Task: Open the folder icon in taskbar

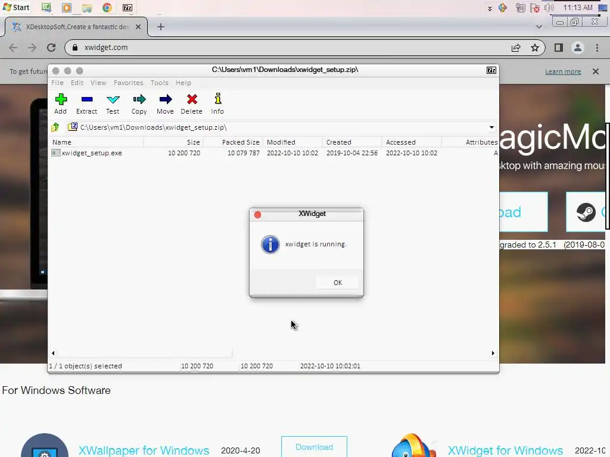Action: click(87, 8)
